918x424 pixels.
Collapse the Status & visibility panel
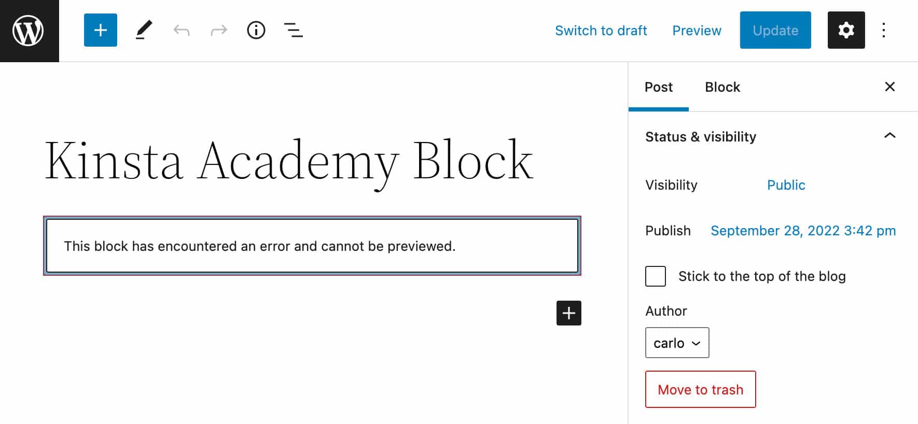(889, 136)
